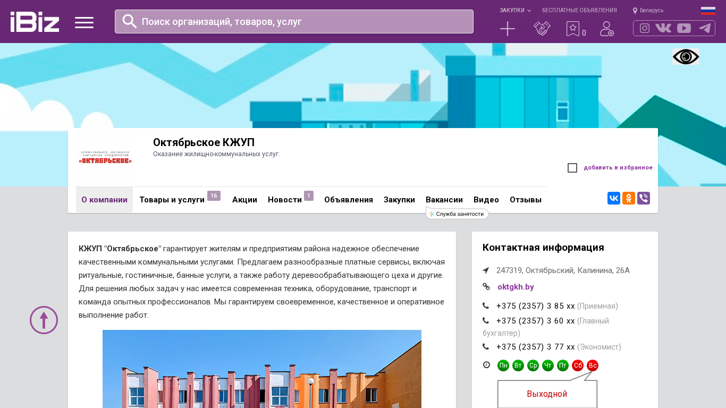Visit the oktgkh.by website link
The width and height of the screenshot is (726, 408).
coord(516,287)
